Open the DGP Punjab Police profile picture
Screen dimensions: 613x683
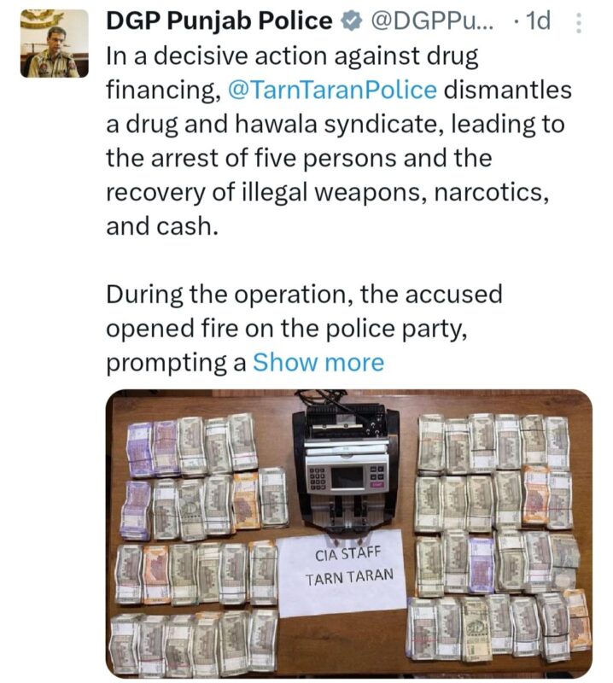point(55,44)
